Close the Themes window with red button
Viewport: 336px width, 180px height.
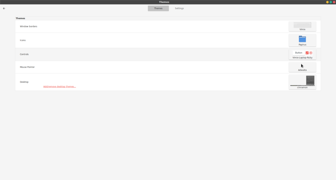pos(334,2)
